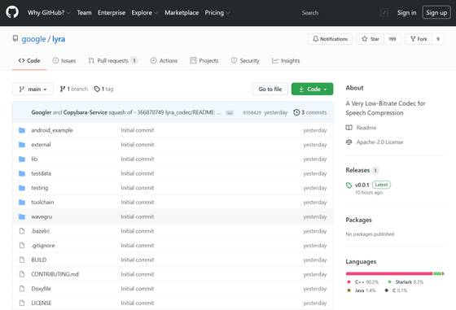This screenshot has width=456, height=310.
Task: Expand the green Code download dropdown
Action: click(313, 90)
